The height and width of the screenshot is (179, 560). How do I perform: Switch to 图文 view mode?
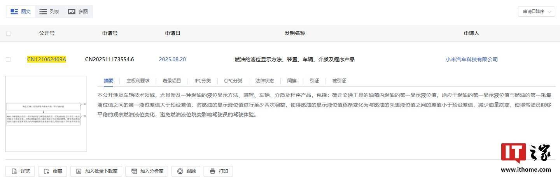(x=21, y=12)
